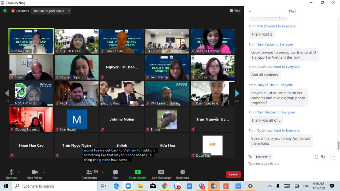Open the Live Transcript closed caption icon
This screenshot has height=191, width=340.
[x=161, y=172]
